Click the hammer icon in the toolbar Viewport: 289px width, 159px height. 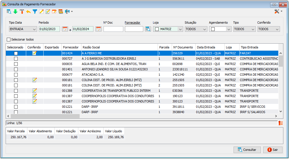22,12
